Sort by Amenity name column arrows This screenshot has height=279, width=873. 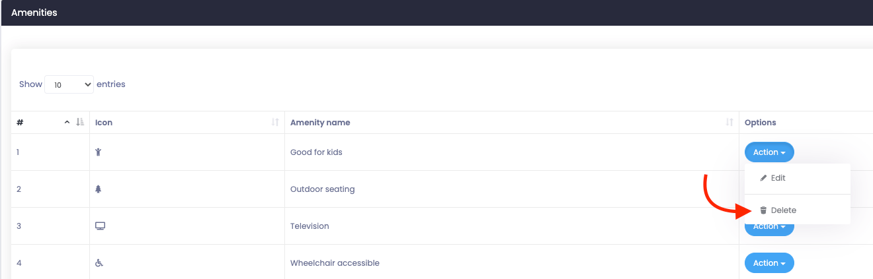tap(729, 123)
